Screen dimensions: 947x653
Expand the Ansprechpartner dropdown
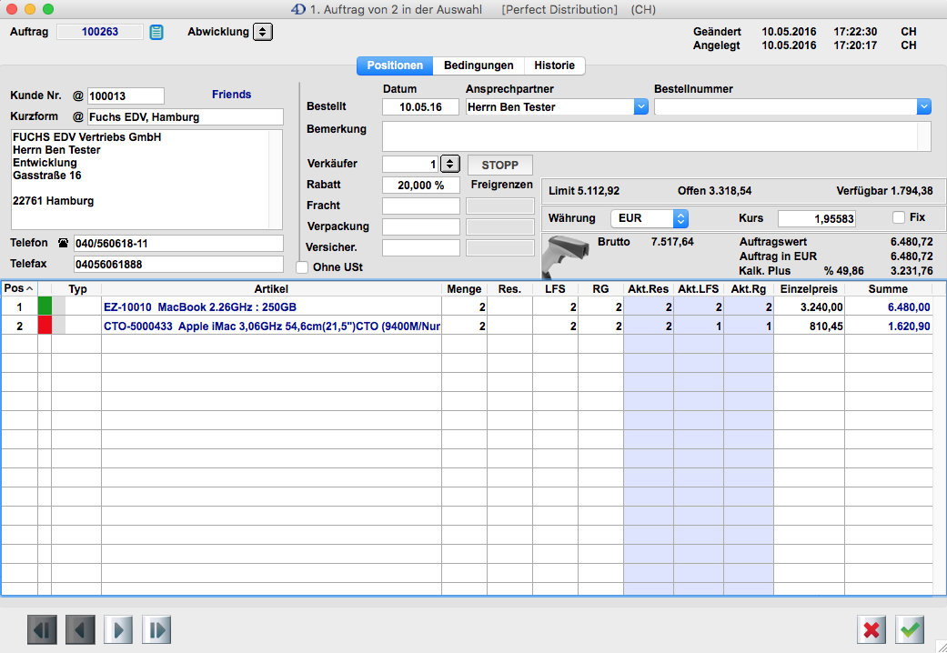coord(640,106)
